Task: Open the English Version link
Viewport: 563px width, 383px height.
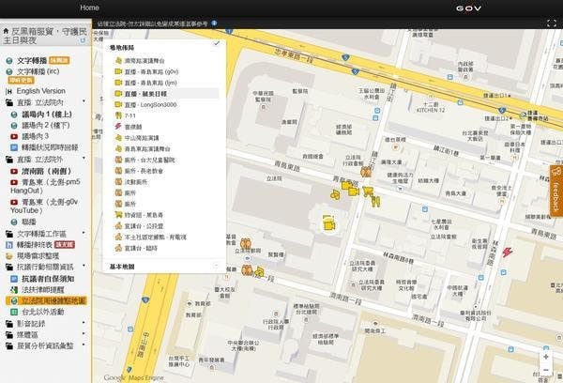Action: [41, 90]
